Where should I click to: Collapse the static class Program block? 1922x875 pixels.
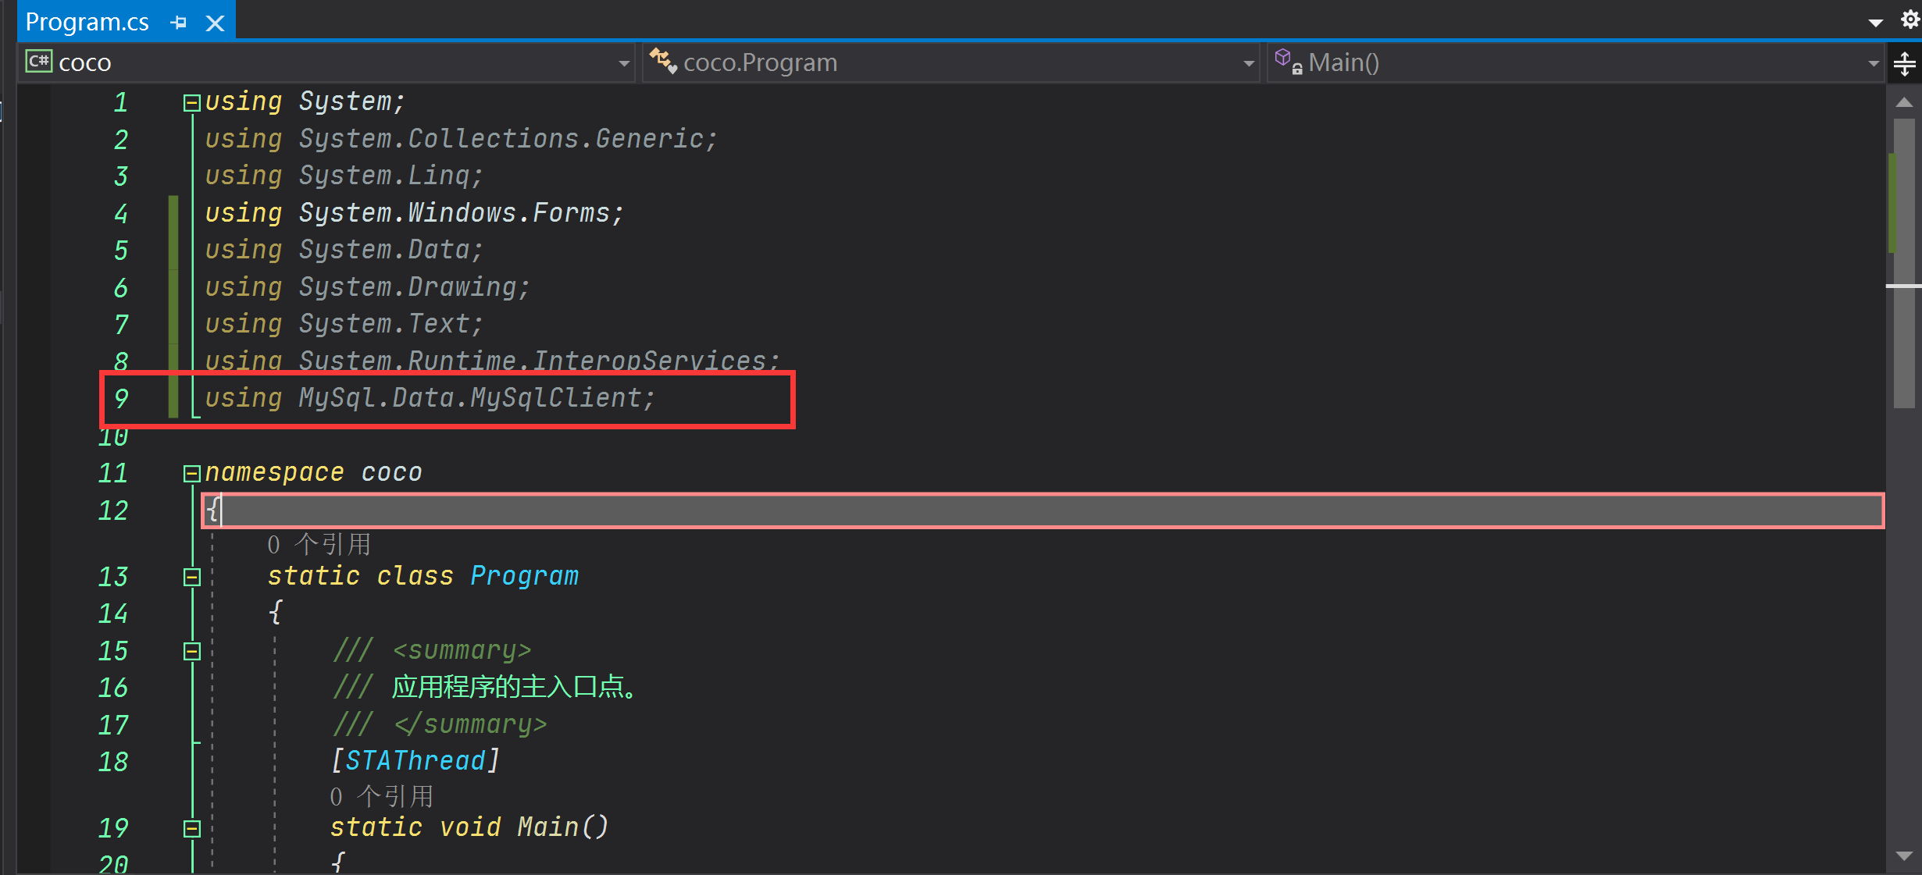[191, 577]
